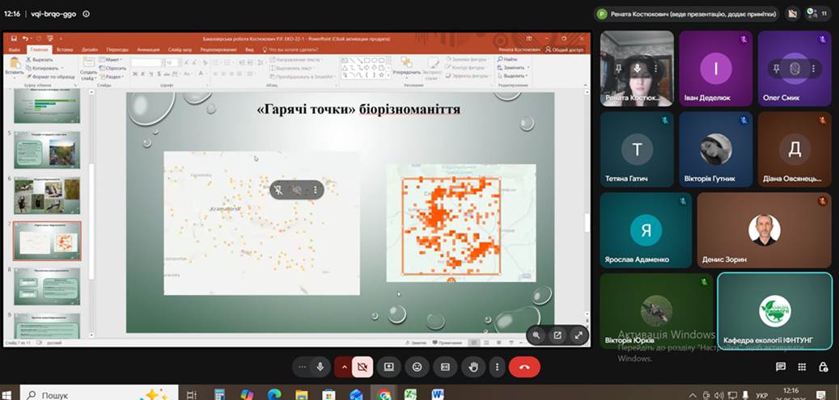The width and height of the screenshot is (839, 400).
Task: Toggle closed captions button
Action: 445,367
